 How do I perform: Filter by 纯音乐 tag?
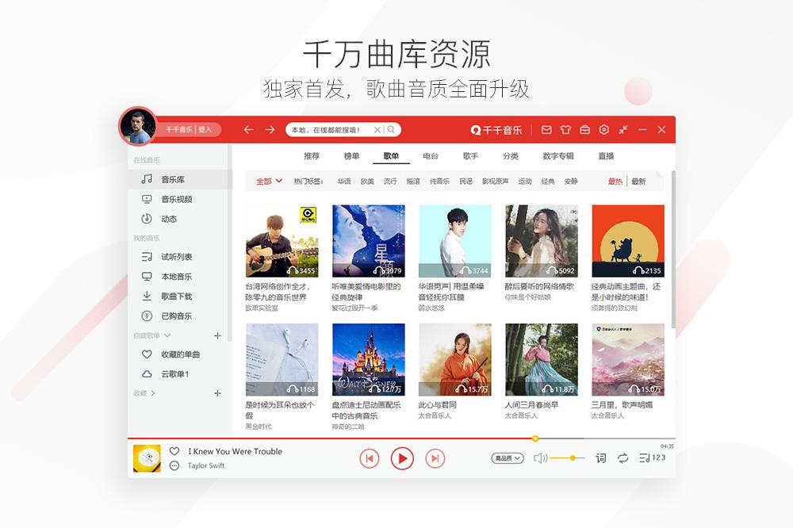439,181
